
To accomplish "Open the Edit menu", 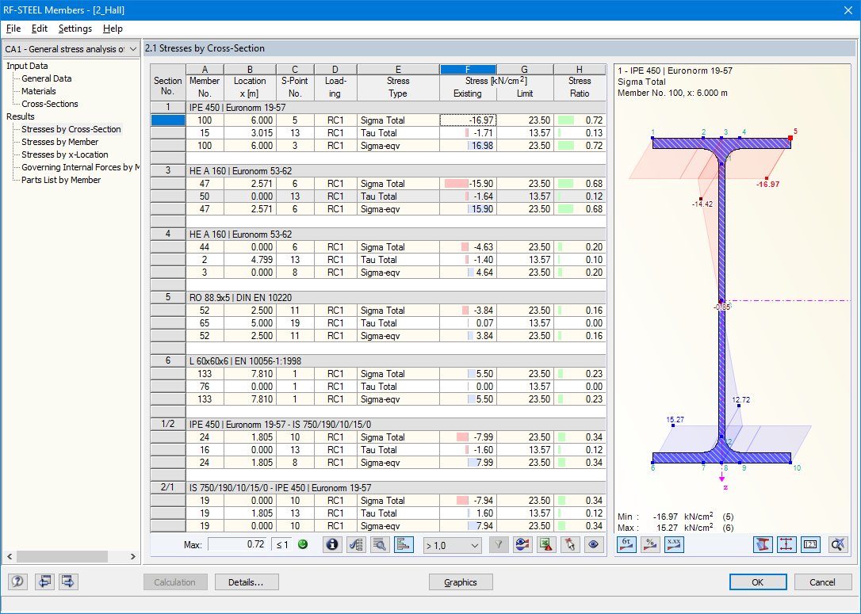I will pyautogui.click(x=39, y=29).
